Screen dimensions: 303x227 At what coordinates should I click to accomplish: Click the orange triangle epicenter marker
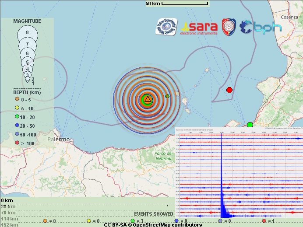(x=148, y=100)
